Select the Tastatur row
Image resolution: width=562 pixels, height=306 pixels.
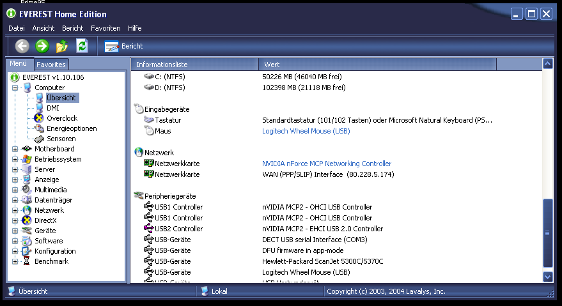tap(336, 120)
